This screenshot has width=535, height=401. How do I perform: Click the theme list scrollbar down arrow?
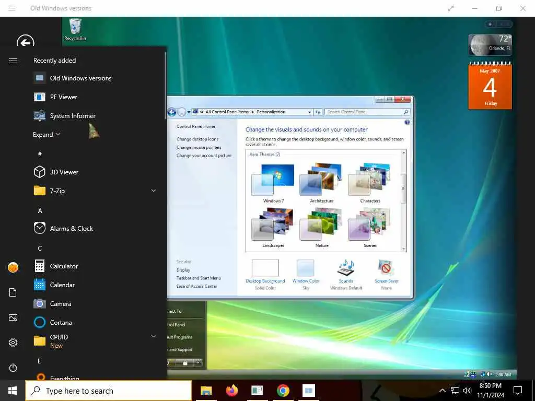coord(404,249)
